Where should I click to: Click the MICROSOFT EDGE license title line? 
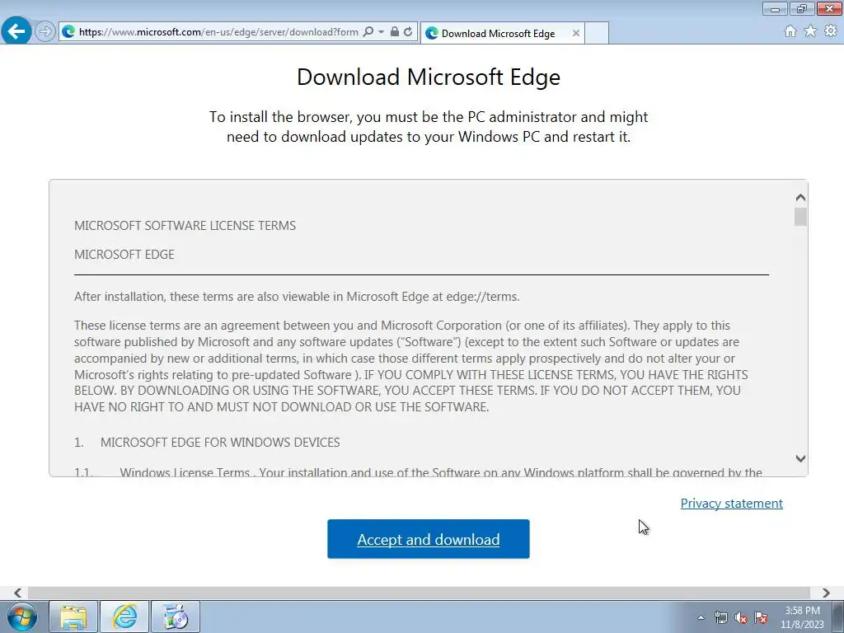click(124, 255)
